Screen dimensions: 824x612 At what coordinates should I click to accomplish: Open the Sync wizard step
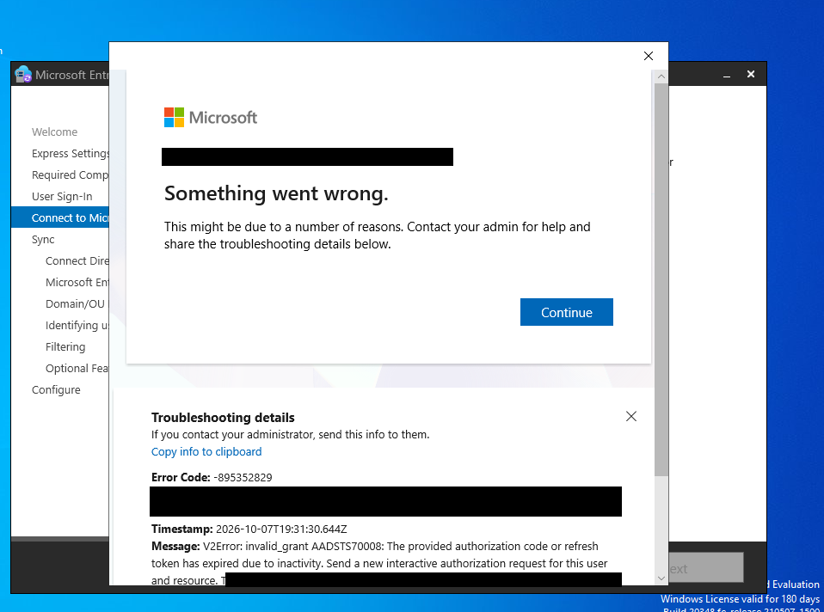point(42,240)
